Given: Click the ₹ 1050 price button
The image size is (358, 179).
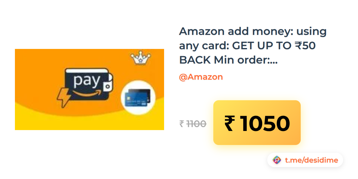Looking at the screenshot, I should [257, 123].
